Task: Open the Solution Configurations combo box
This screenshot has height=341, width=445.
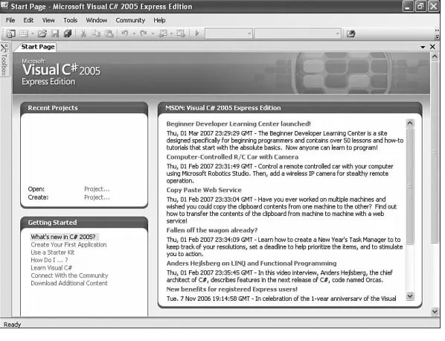Action: tap(228, 34)
